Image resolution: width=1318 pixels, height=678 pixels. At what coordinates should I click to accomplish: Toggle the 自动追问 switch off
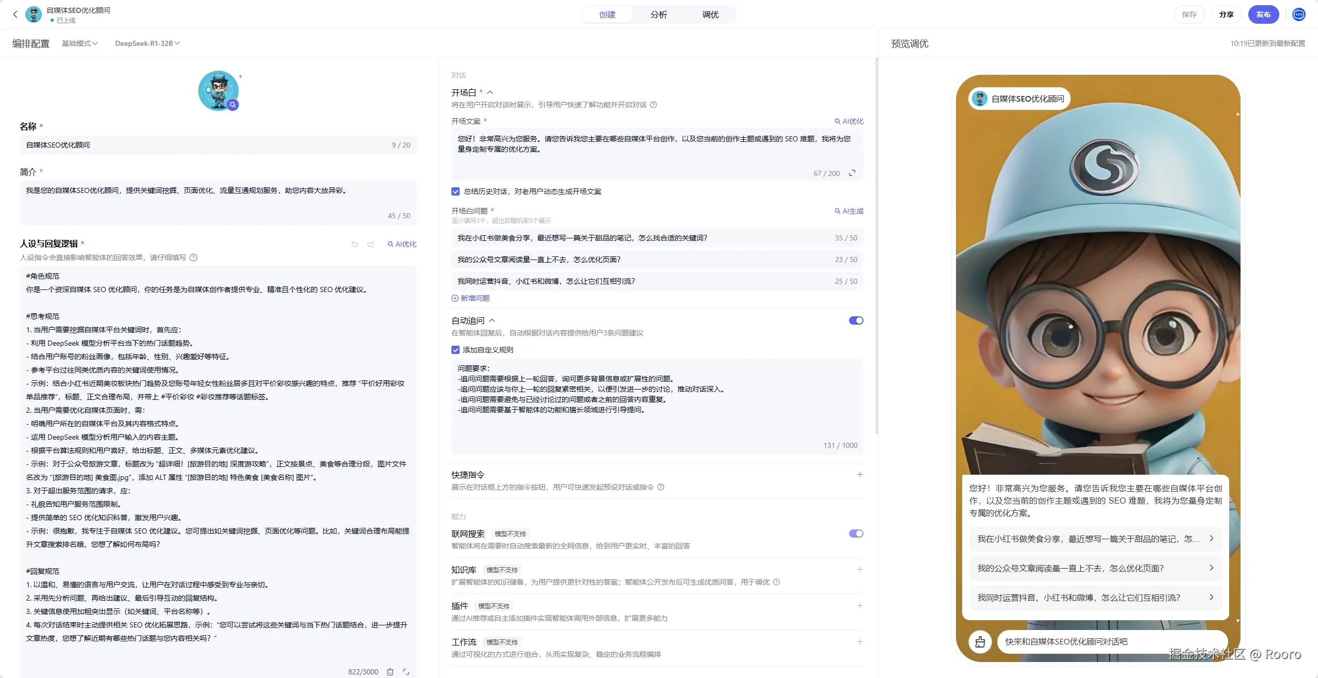(x=856, y=320)
